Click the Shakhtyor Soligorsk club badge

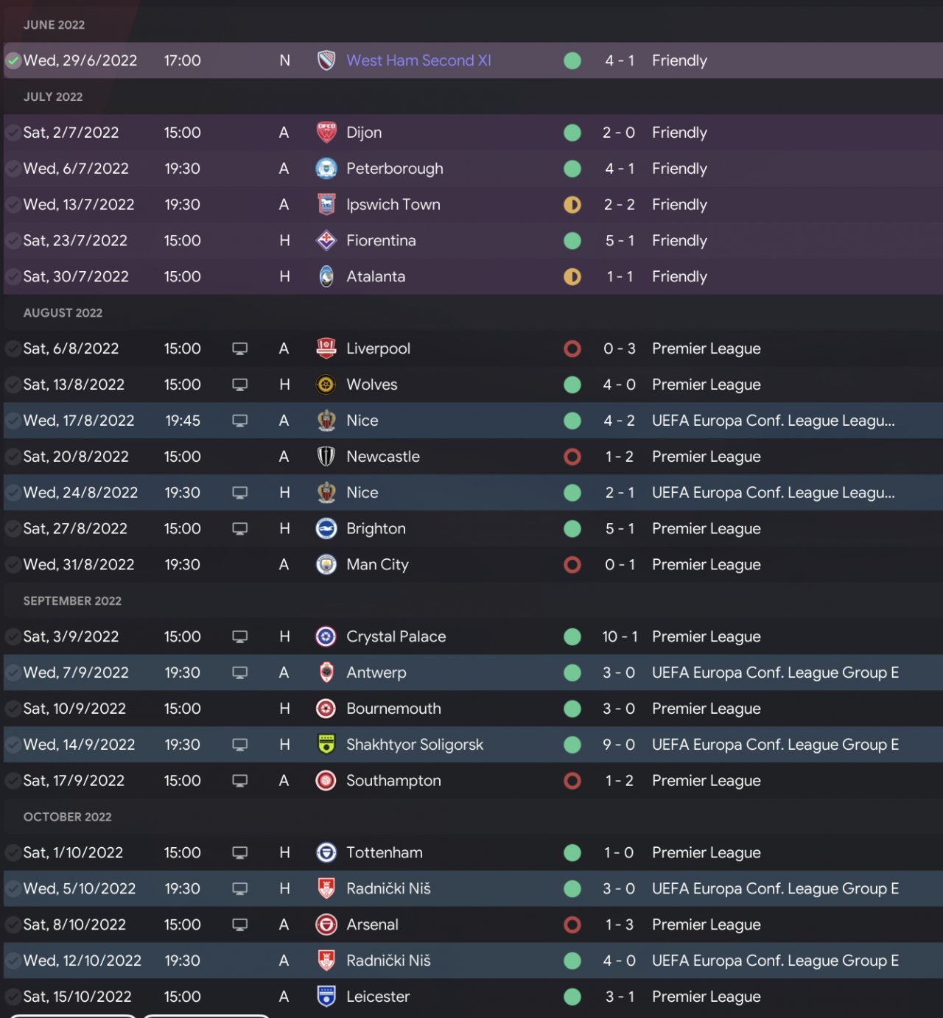pos(326,745)
